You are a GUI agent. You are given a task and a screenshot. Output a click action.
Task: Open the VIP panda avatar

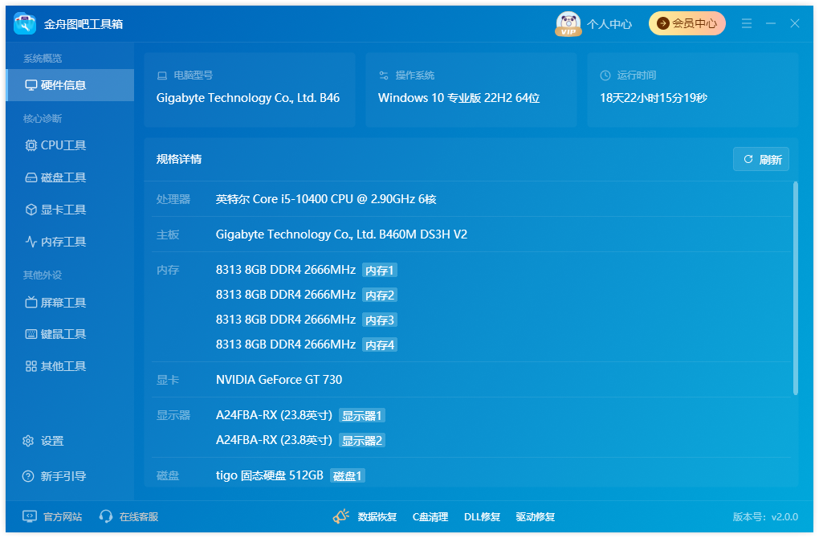tap(568, 24)
